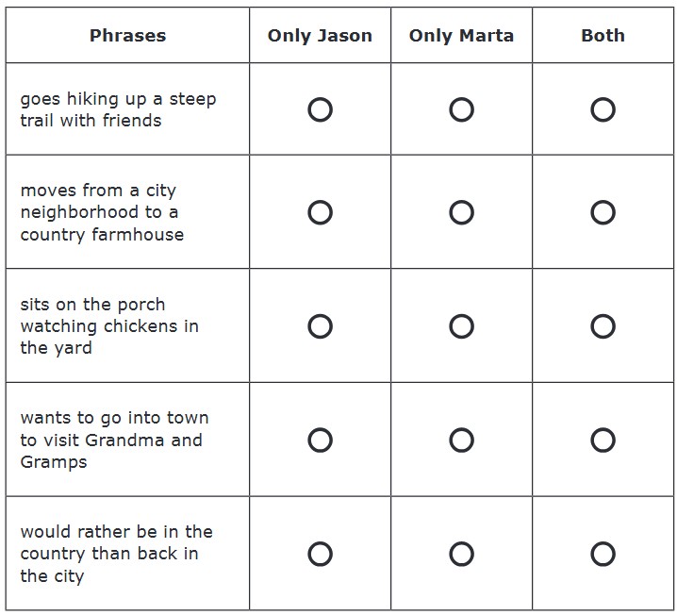Select Only Marta for hiking up steep trail

tap(461, 109)
